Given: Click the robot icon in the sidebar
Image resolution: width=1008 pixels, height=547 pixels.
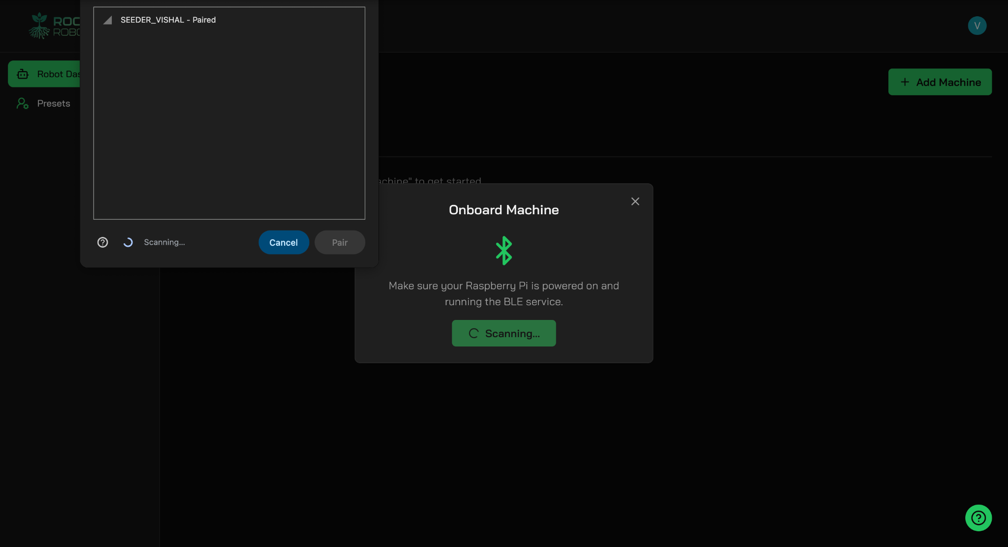Looking at the screenshot, I should point(23,74).
